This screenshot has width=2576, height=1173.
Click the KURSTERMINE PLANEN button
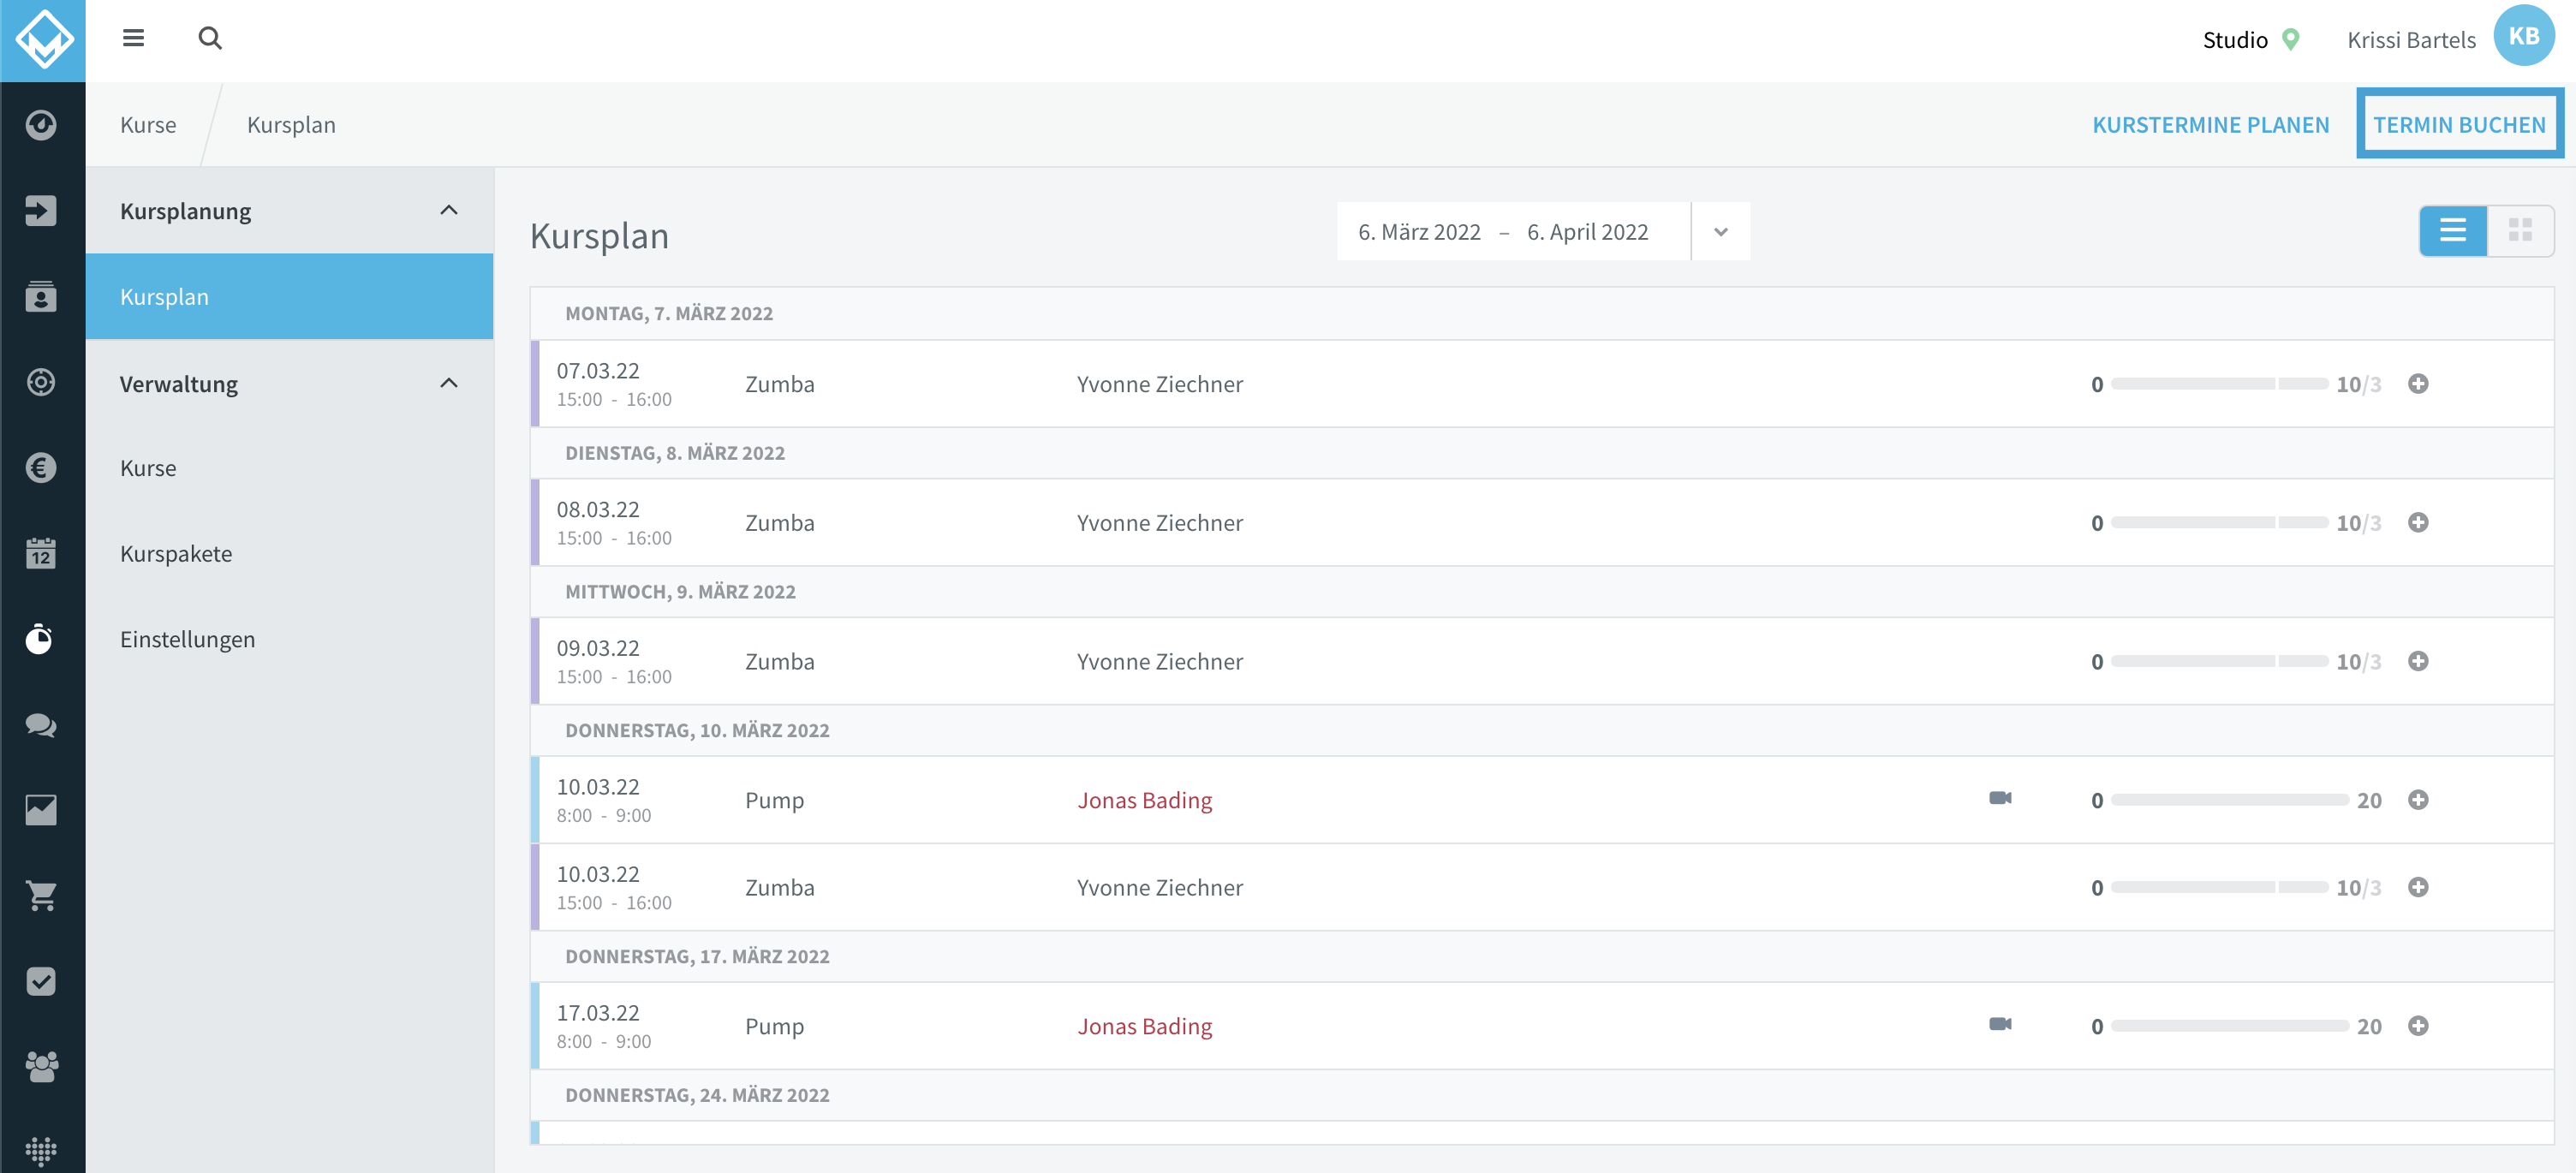(2210, 125)
